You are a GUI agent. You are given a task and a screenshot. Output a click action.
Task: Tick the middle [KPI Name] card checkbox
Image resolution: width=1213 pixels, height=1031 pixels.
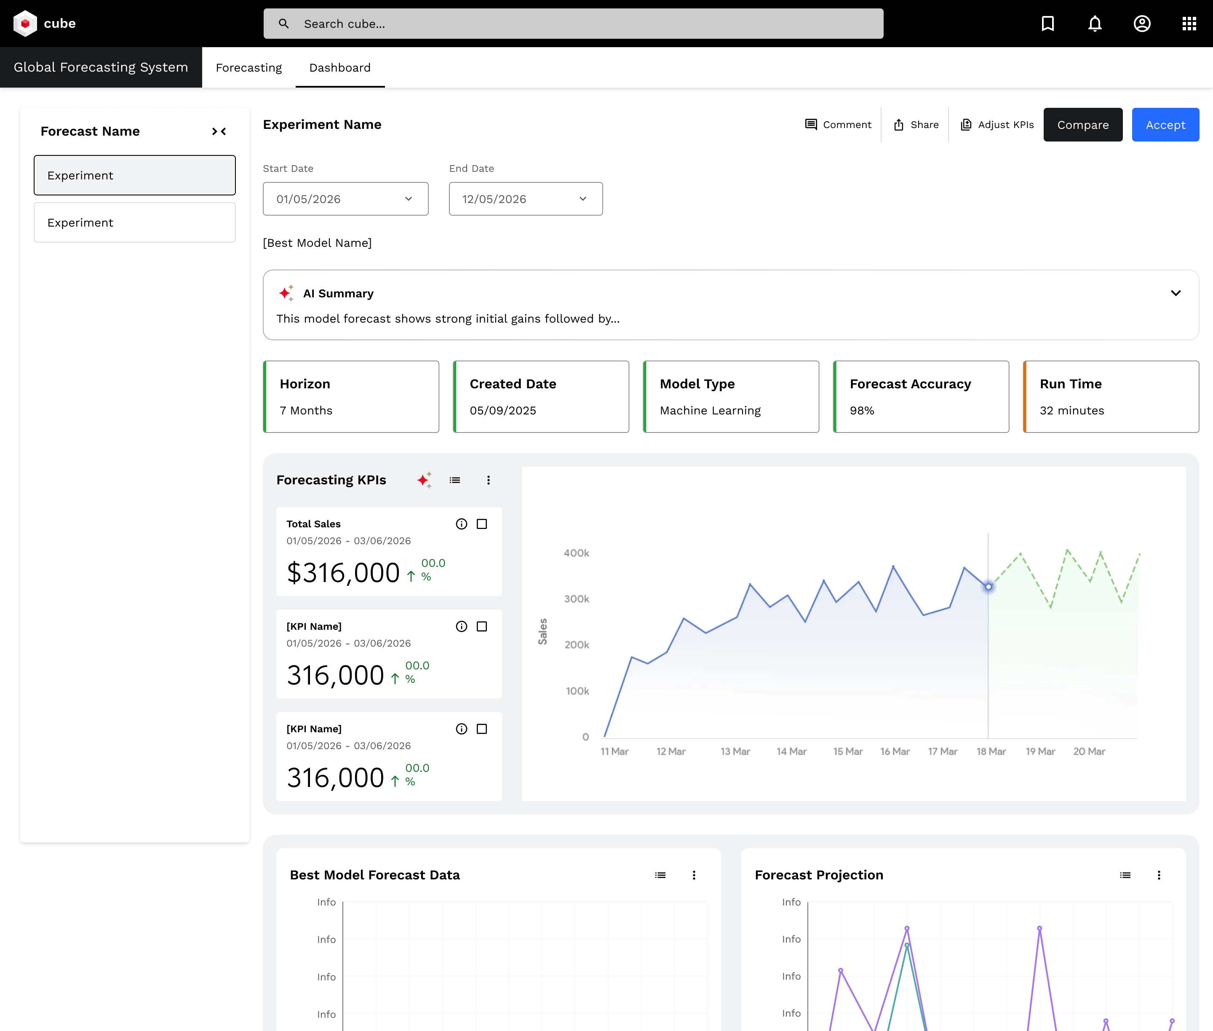482,626
